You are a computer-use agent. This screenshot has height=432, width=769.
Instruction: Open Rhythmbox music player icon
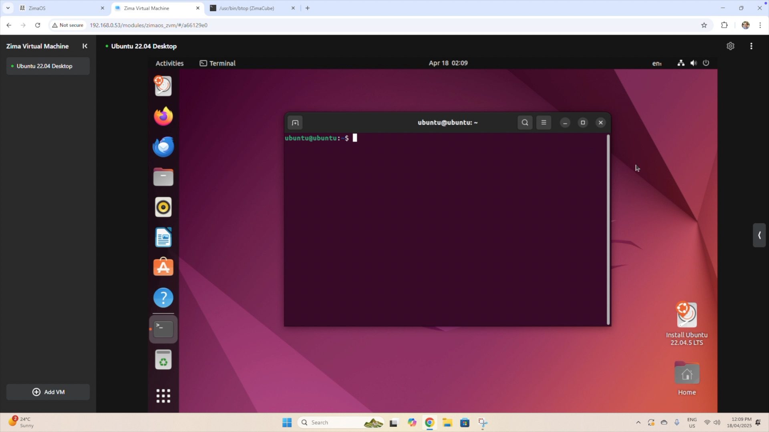click(163, 207)
